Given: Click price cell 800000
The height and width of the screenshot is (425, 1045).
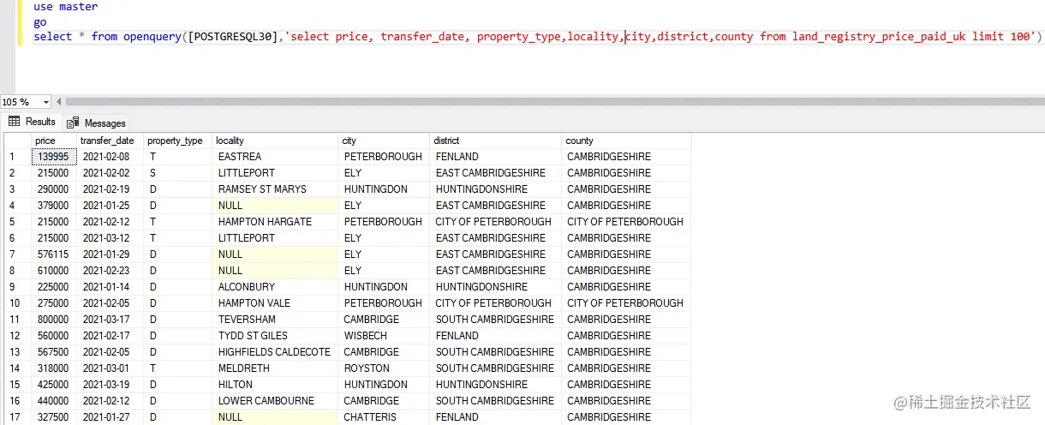Looking at the screenshot, I should pos(54,320).
